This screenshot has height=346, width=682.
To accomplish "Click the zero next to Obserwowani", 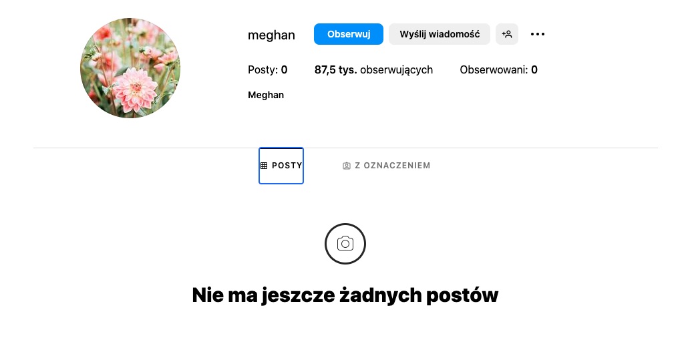I will click(534, 69).
